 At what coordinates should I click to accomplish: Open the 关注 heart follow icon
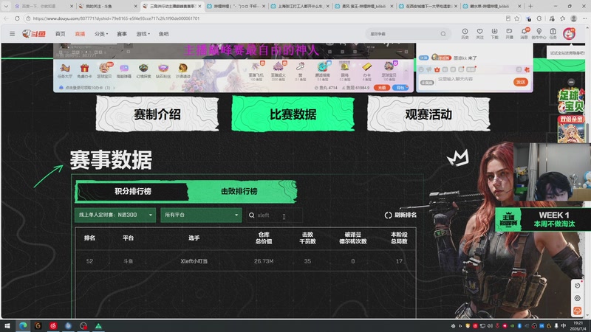point(479,33)
